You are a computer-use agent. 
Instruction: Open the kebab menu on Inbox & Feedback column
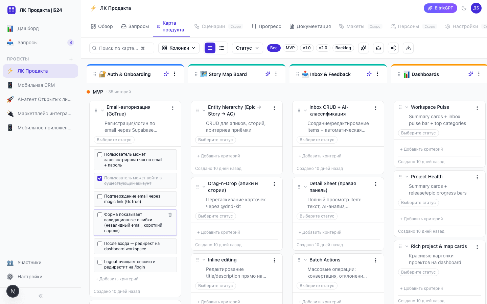pos(377,74)
